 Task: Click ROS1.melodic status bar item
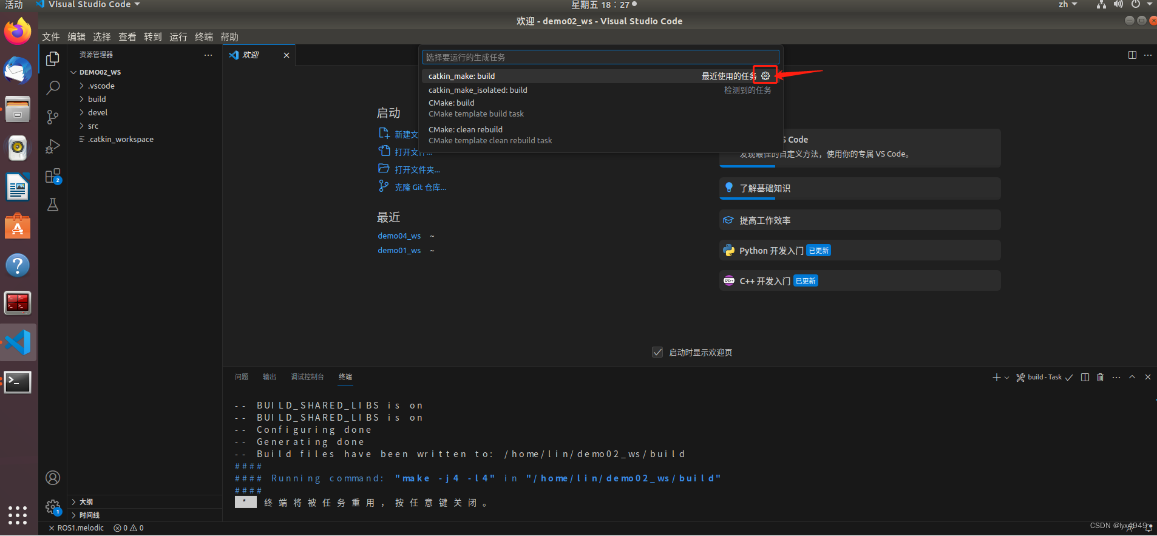76,528
